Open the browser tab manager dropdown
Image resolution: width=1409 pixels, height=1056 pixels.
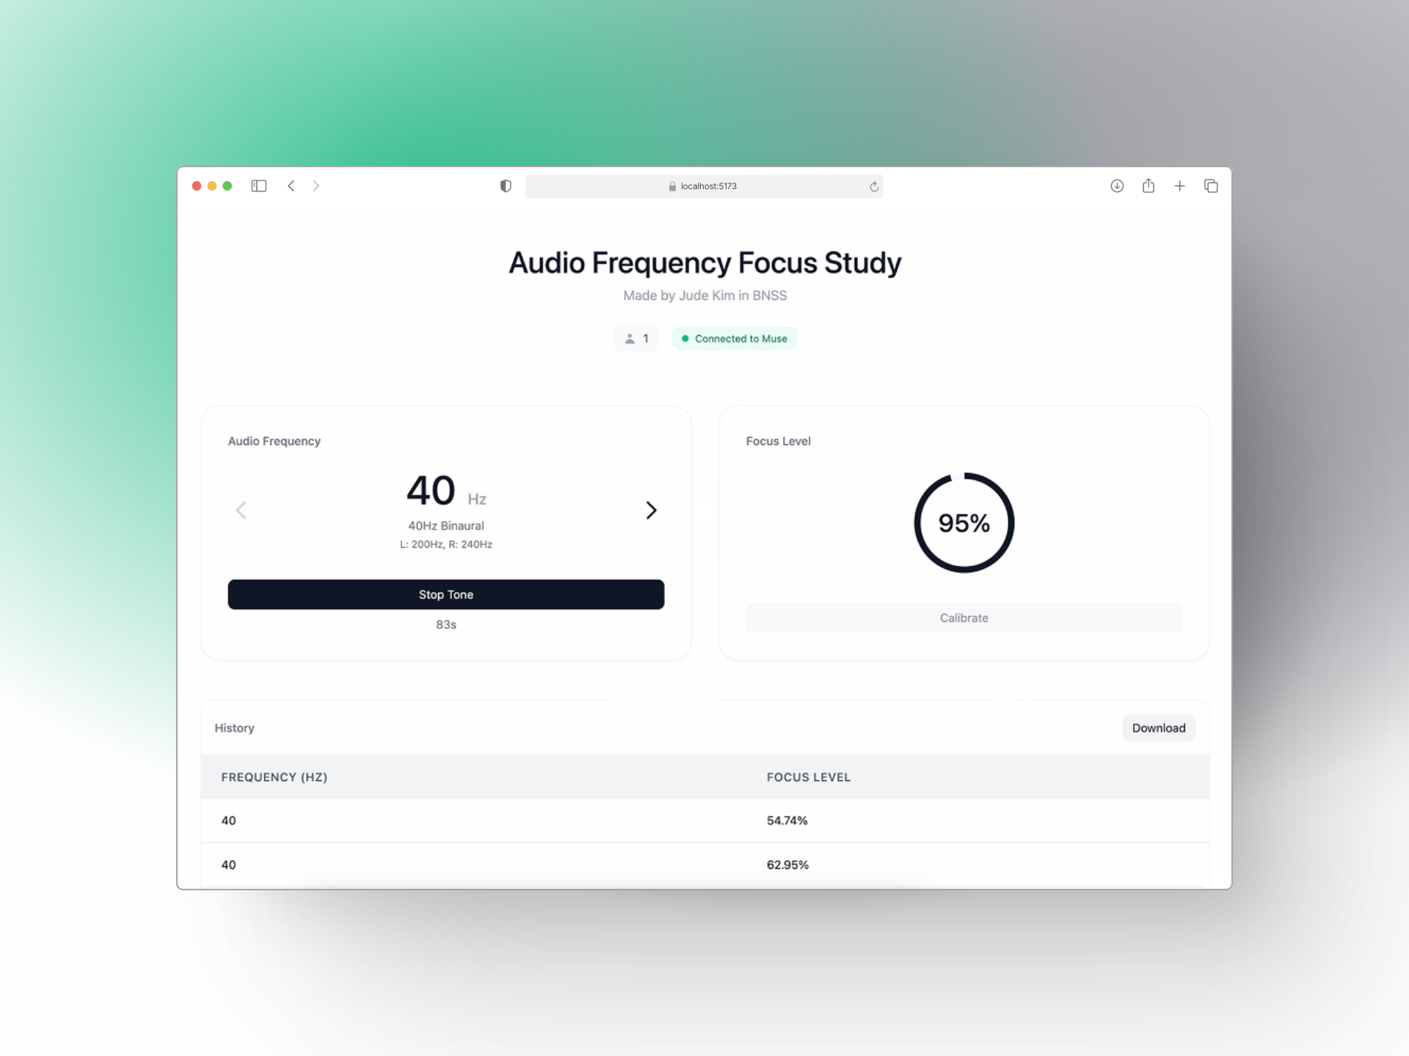pos(1212,186)
